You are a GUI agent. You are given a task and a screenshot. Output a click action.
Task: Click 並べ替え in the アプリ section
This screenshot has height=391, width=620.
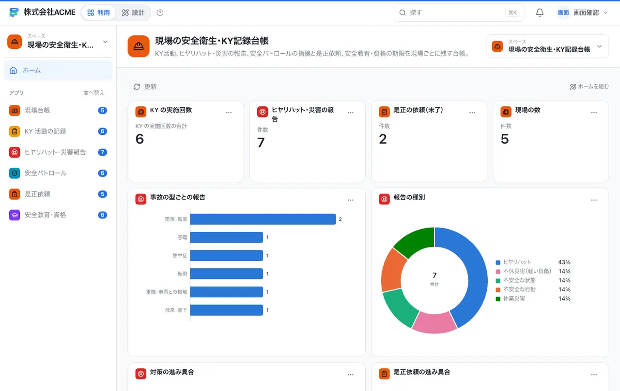coord(93,93)
